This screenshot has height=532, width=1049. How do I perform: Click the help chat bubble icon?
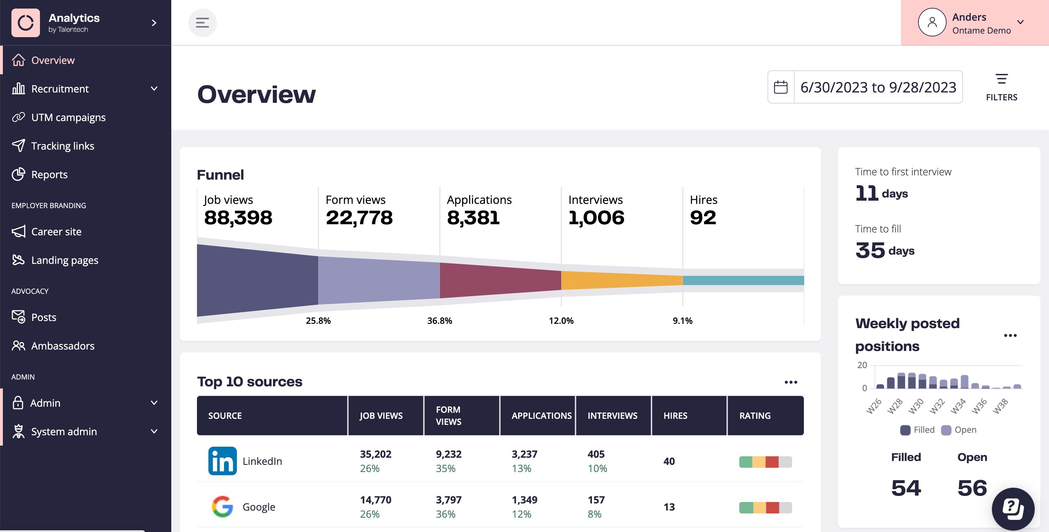point(1013,508)
